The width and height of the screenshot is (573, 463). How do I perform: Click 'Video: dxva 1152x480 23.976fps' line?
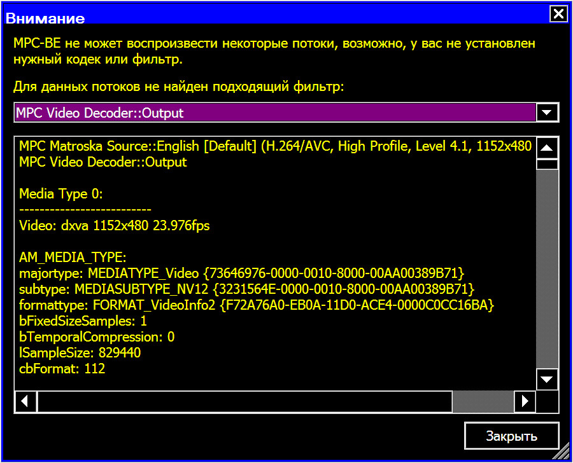coord(115,226)
